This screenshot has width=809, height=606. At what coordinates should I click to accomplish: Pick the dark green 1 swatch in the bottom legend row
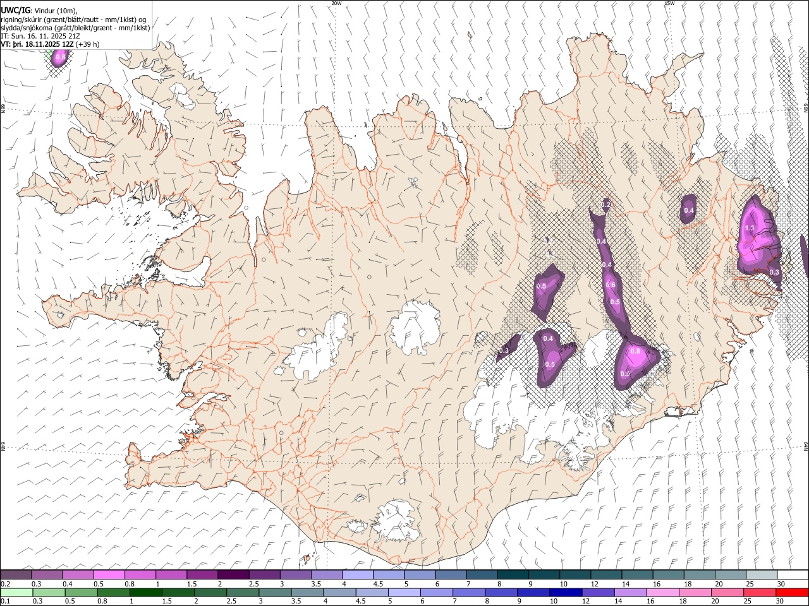(x=146, y=592)
